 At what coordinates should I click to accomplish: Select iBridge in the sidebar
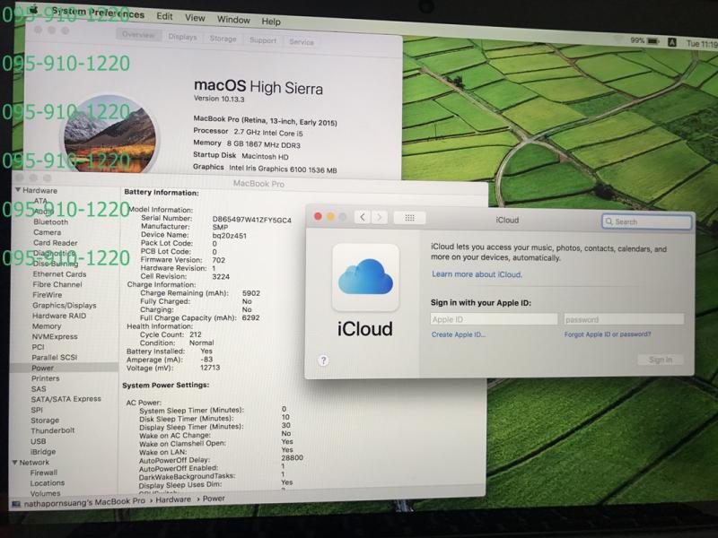pos(43,452)
